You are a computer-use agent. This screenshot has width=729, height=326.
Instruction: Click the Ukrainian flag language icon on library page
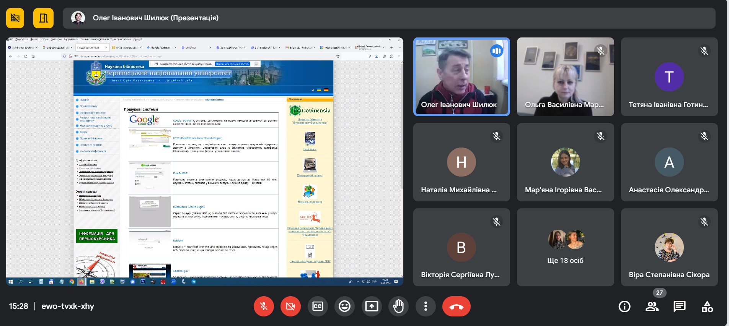319,90
